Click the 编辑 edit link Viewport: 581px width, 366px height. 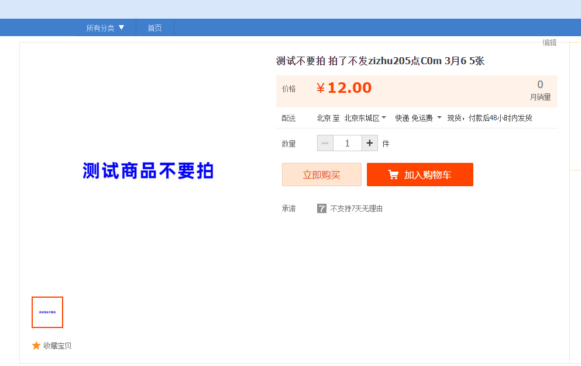pyautogui.click(x=549, y=43)
